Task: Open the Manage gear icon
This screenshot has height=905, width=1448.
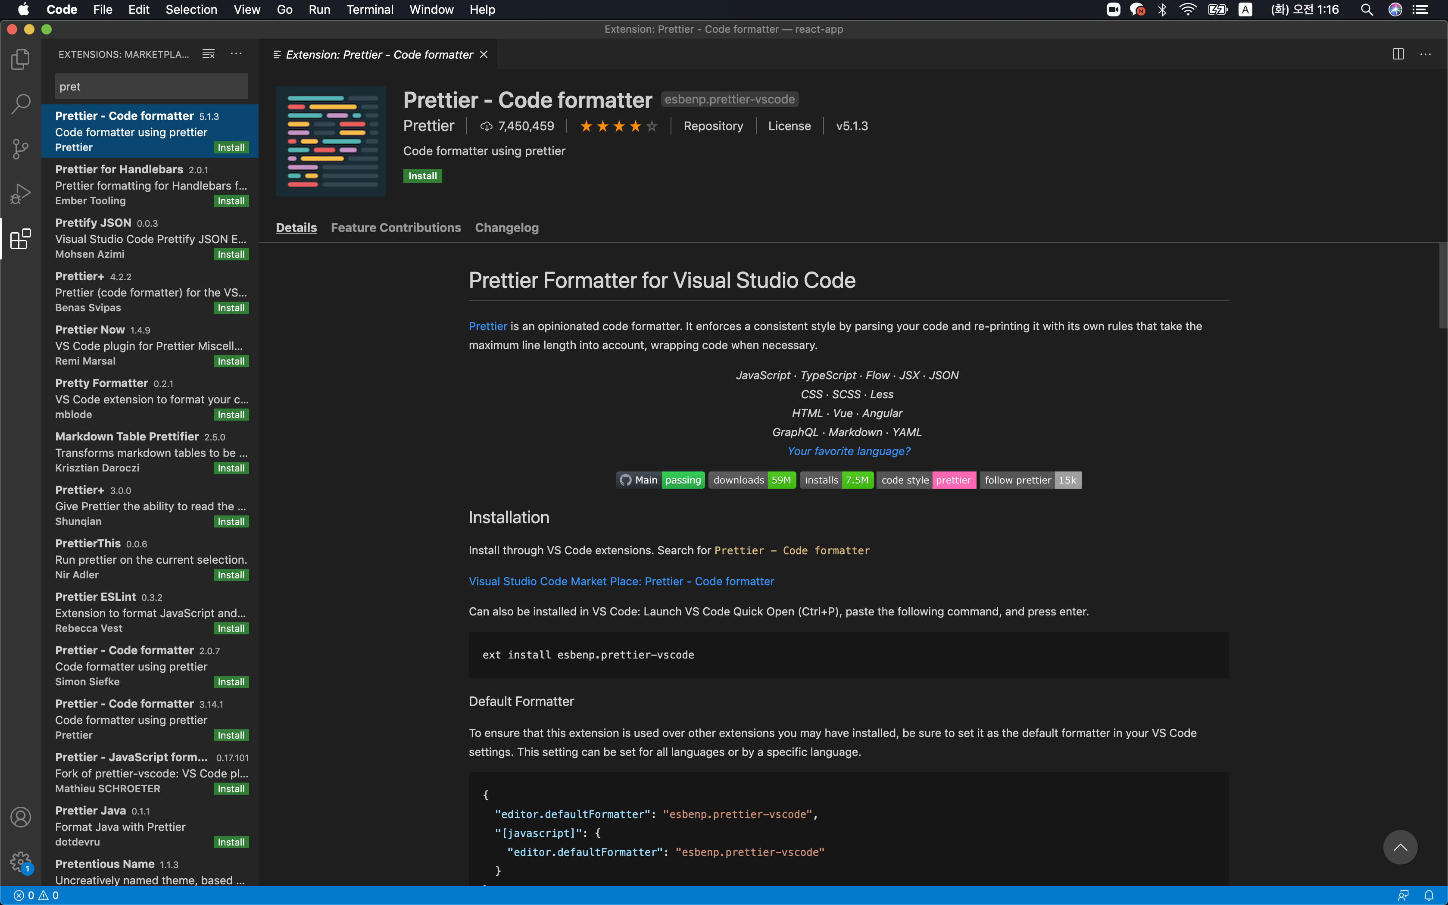Action: click(20, 862)
